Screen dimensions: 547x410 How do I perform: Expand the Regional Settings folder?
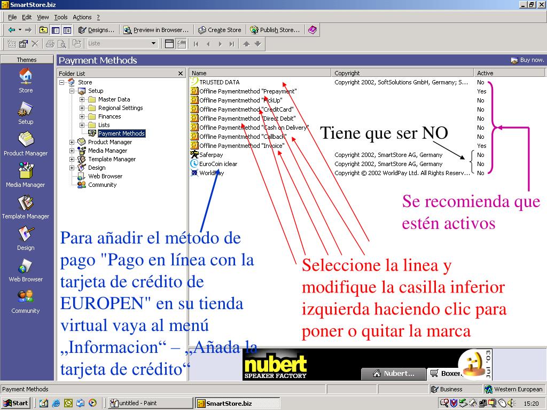coord(82,108)
